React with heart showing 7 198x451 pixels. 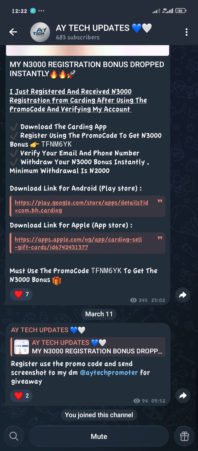point(21,294)
